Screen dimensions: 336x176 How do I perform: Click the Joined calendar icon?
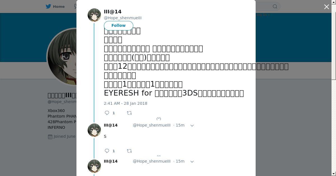pyautogui.click(x=50, y=137)
